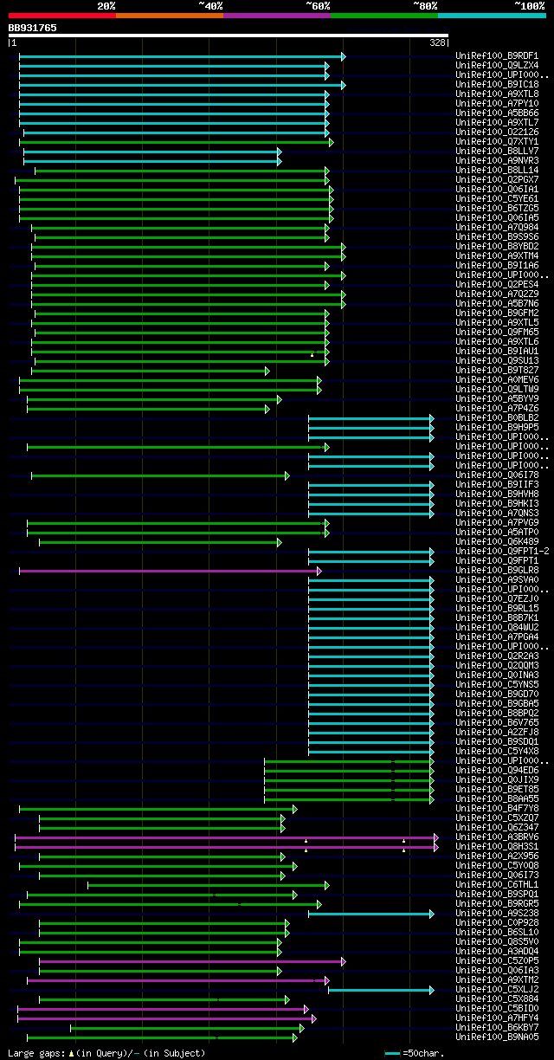The height and width of the screenshot is (1060, 554).
Task: Open hit UniRef100_B9IC18
Action: click(x=497, y=85)
